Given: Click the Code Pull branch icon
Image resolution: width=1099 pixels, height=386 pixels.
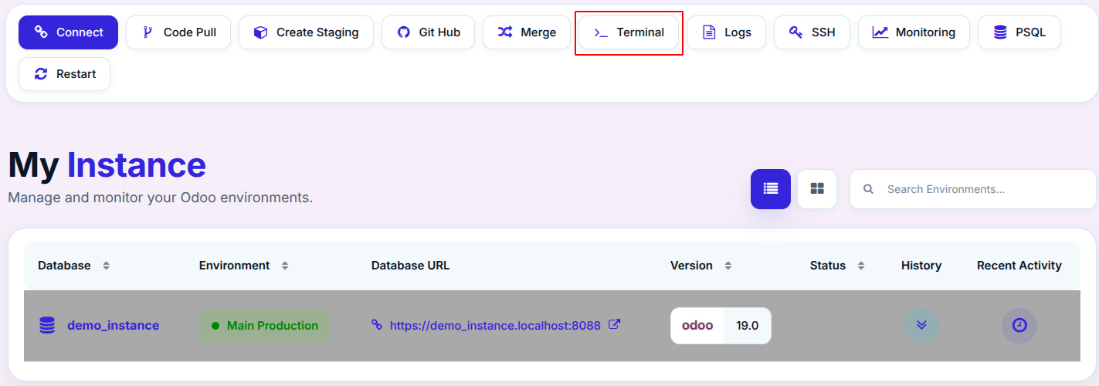Looking at the screenshot, I should point(148,32).
